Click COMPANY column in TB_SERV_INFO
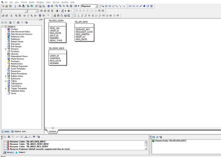The width and height of the screenshot is (221, 157). [55, 58]
